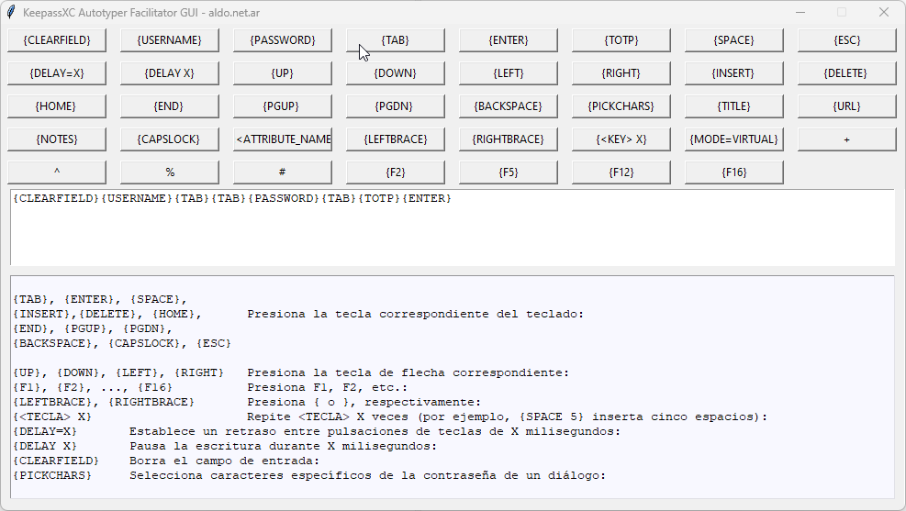Click the {LEFTBRACE}, {RIGHTBRACE} help line
This screenshot has width=906, height=511.
247,402
